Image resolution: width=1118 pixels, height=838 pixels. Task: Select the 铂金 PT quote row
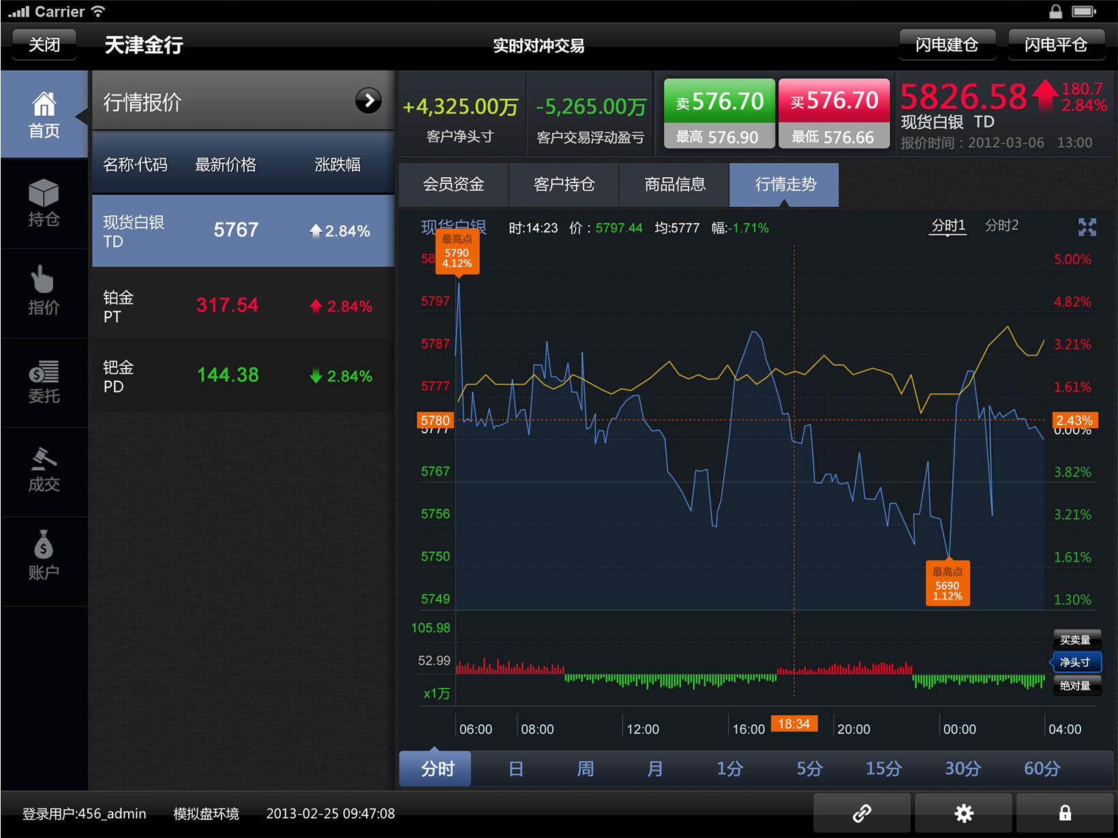coord(242,306)
